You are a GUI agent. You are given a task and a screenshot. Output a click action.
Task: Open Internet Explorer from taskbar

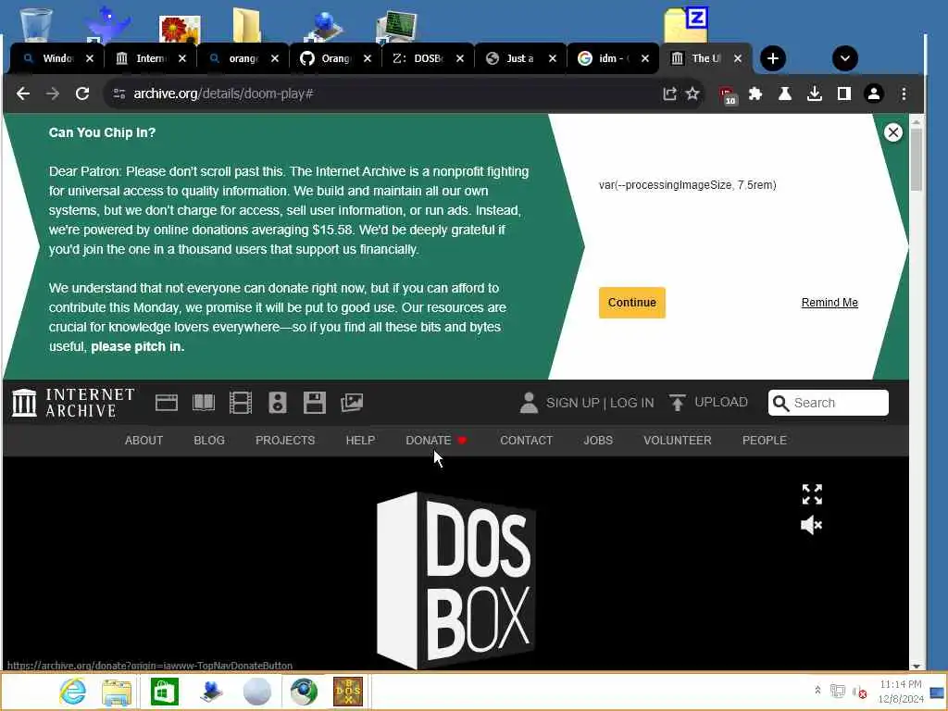pyautogui.click(x=72, y=692)
